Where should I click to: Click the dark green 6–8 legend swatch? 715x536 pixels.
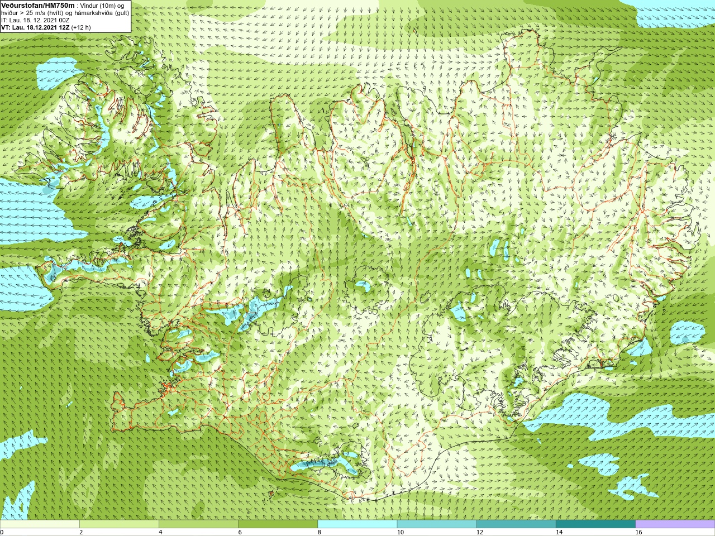tap(278, 524)
